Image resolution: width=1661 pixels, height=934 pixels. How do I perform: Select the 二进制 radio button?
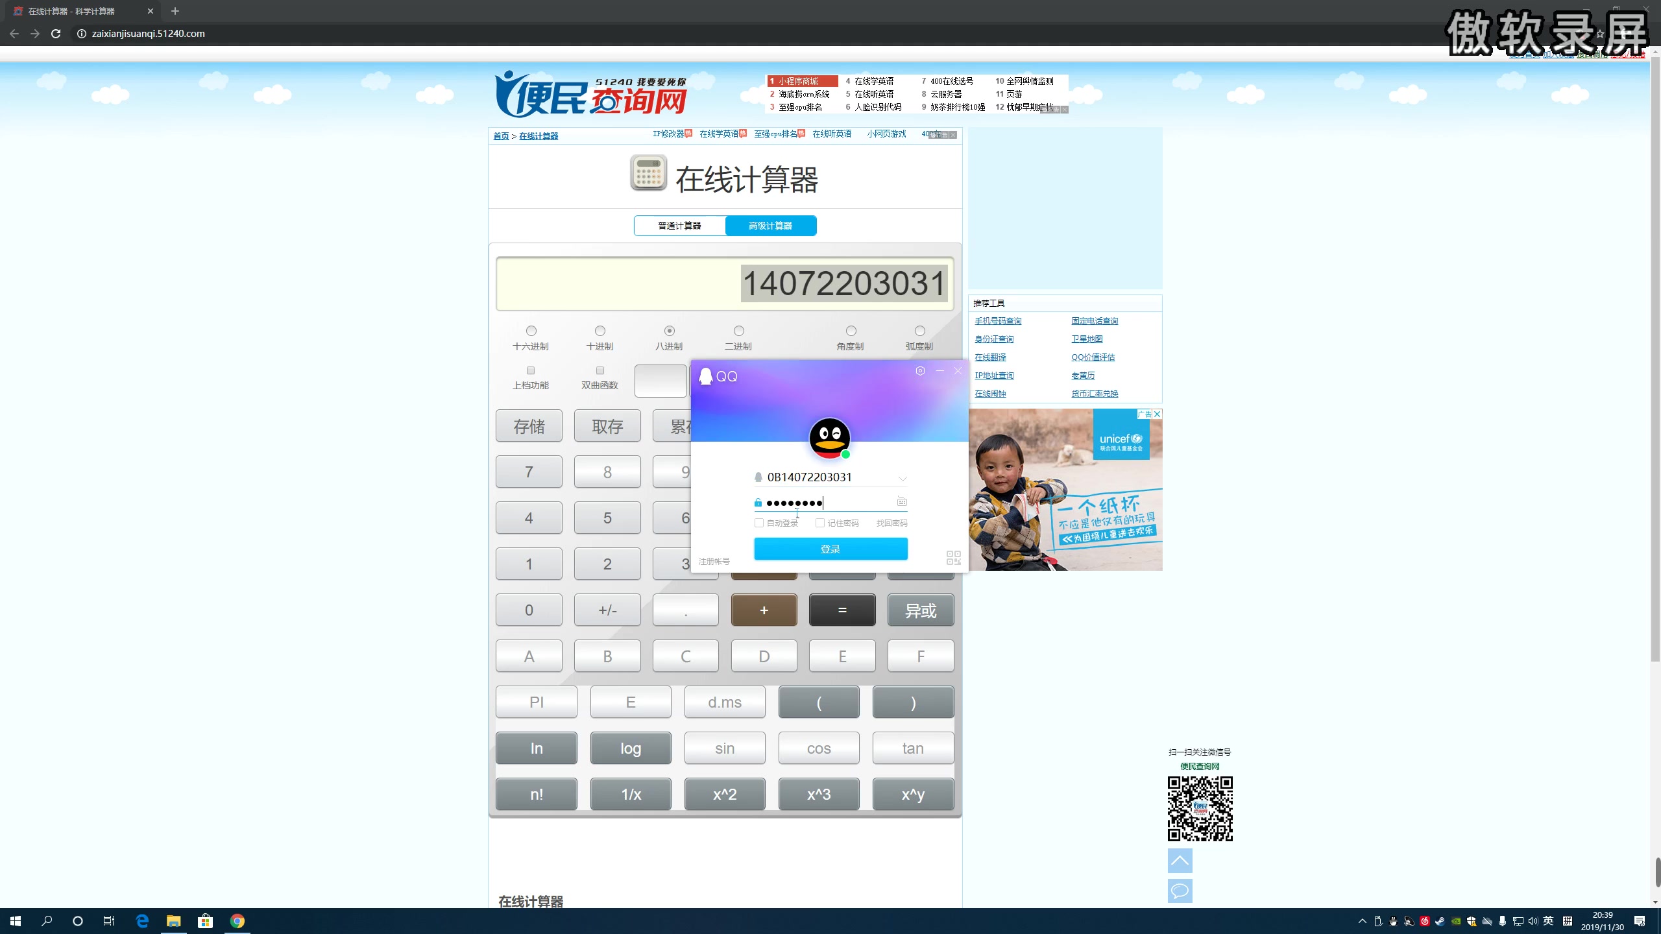[739, 331]
